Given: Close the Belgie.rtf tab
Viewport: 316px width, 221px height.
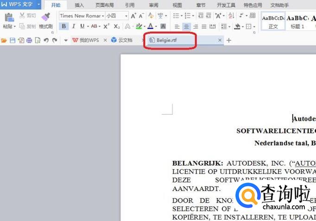Looking at the screenshot, I should (x=220, y=40).
